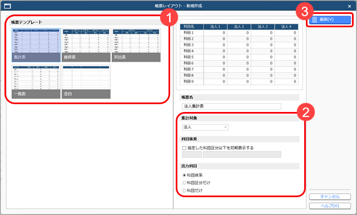The width and height of the screenshot is (357, 215).
Task: Open help with ヘルプ(H) button
Action: 330,206
